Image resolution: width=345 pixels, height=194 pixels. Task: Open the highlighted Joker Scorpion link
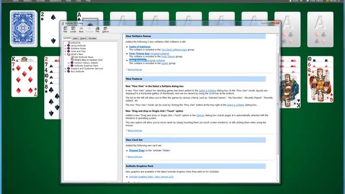(137, 60)
